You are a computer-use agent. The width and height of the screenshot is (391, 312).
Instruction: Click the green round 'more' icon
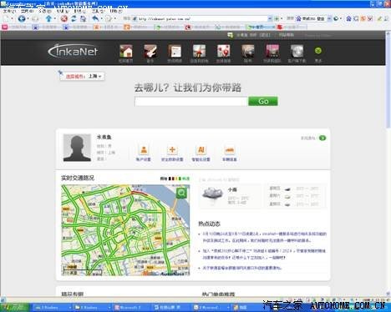tap(318, 51)
